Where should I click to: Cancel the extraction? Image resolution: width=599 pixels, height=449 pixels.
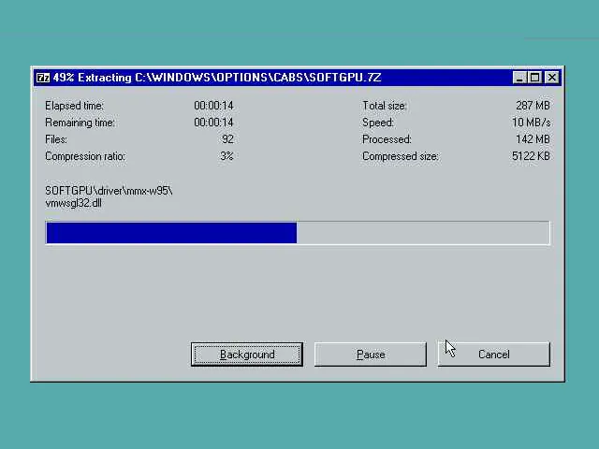click(x=493, y=355)
